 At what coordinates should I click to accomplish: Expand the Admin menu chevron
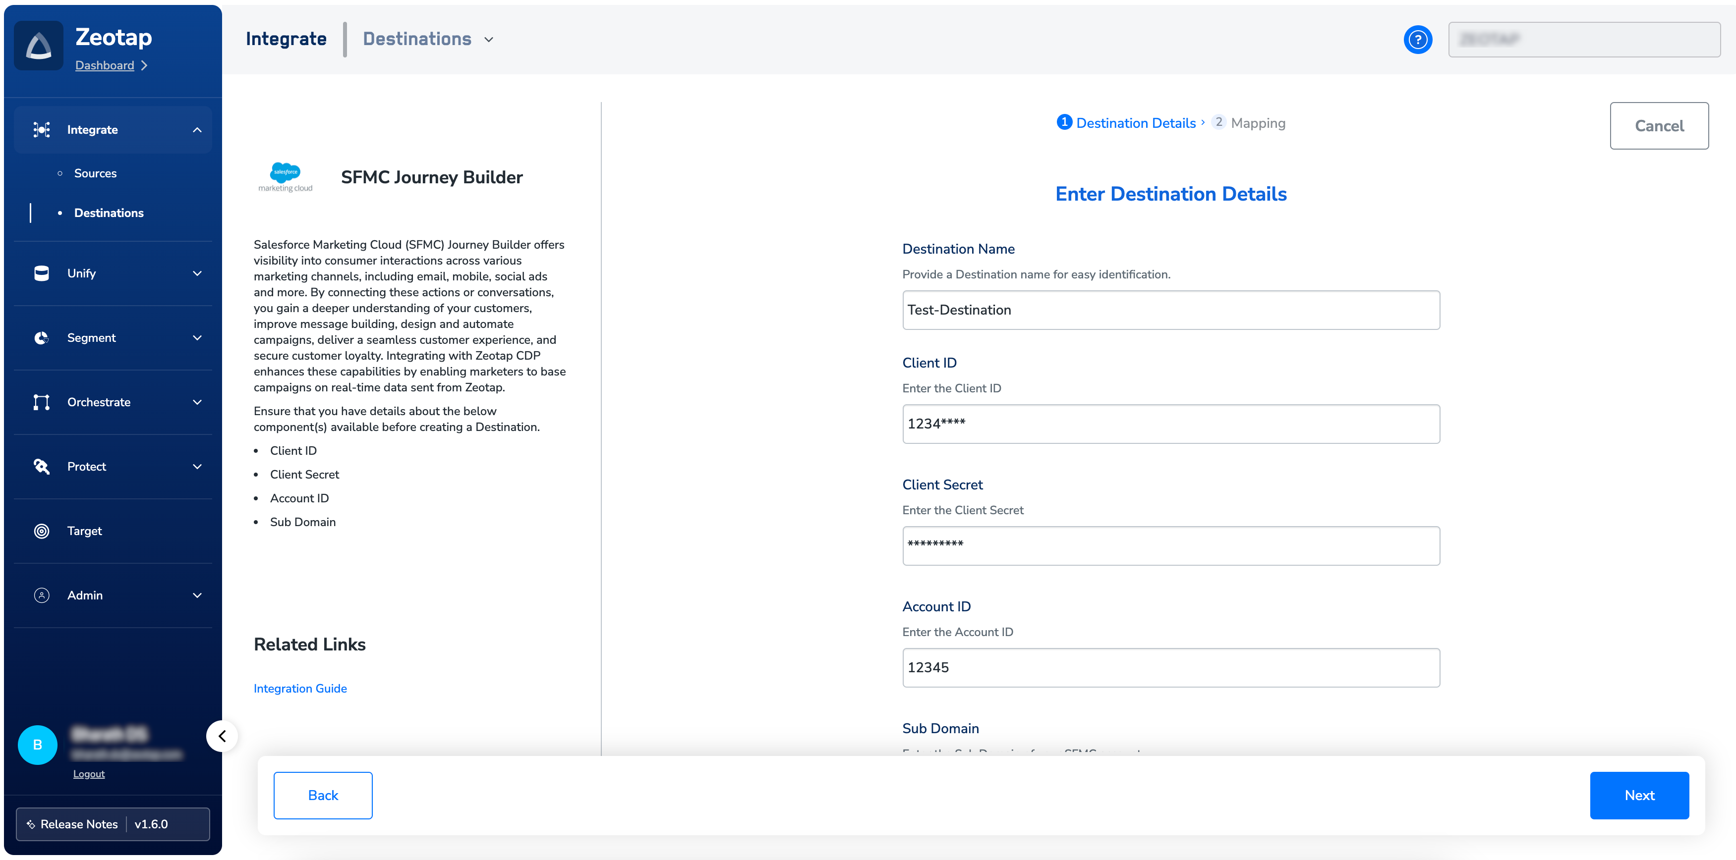(197, 595)
